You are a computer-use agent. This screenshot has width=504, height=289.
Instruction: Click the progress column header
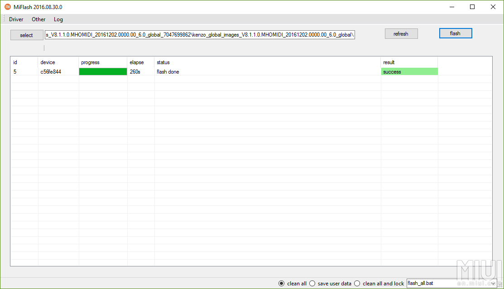pyautogui.click(x=103, y=62)
